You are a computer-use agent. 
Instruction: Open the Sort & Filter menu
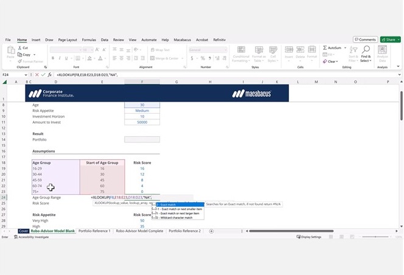click(353, 54)
